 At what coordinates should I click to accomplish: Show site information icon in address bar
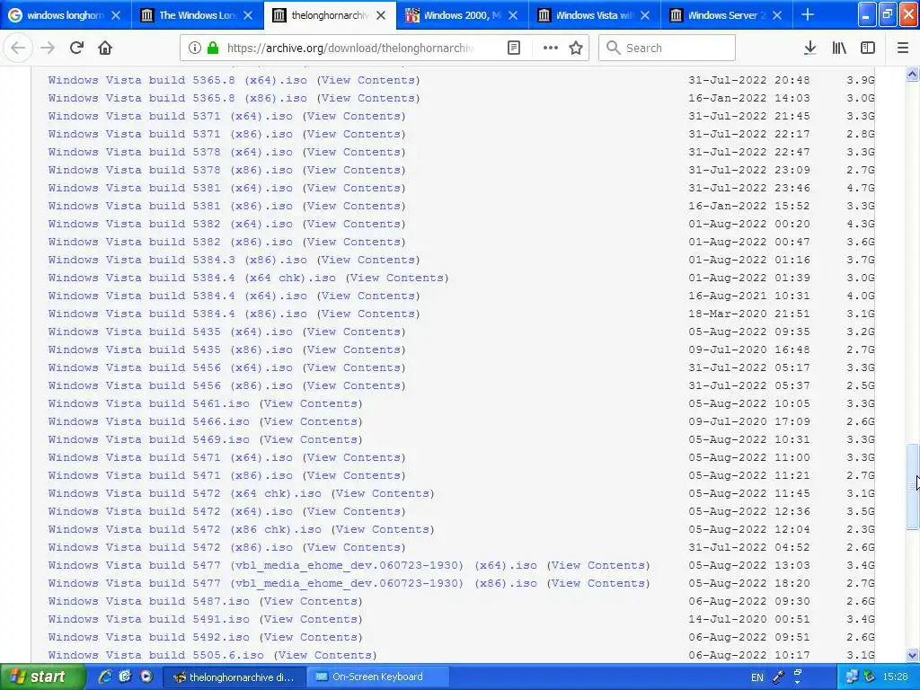[x=194, y=49]
